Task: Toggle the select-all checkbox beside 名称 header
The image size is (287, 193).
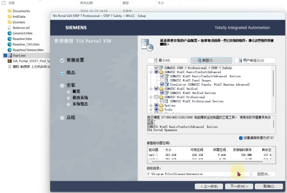Action: 3,3
